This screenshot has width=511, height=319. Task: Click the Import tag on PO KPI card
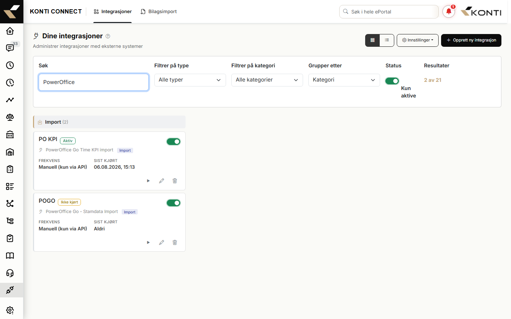tap(125, 151)
